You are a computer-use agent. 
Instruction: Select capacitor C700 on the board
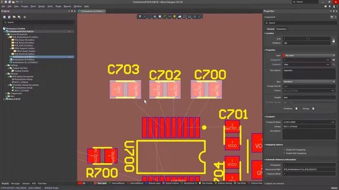[x=206, y=89]
